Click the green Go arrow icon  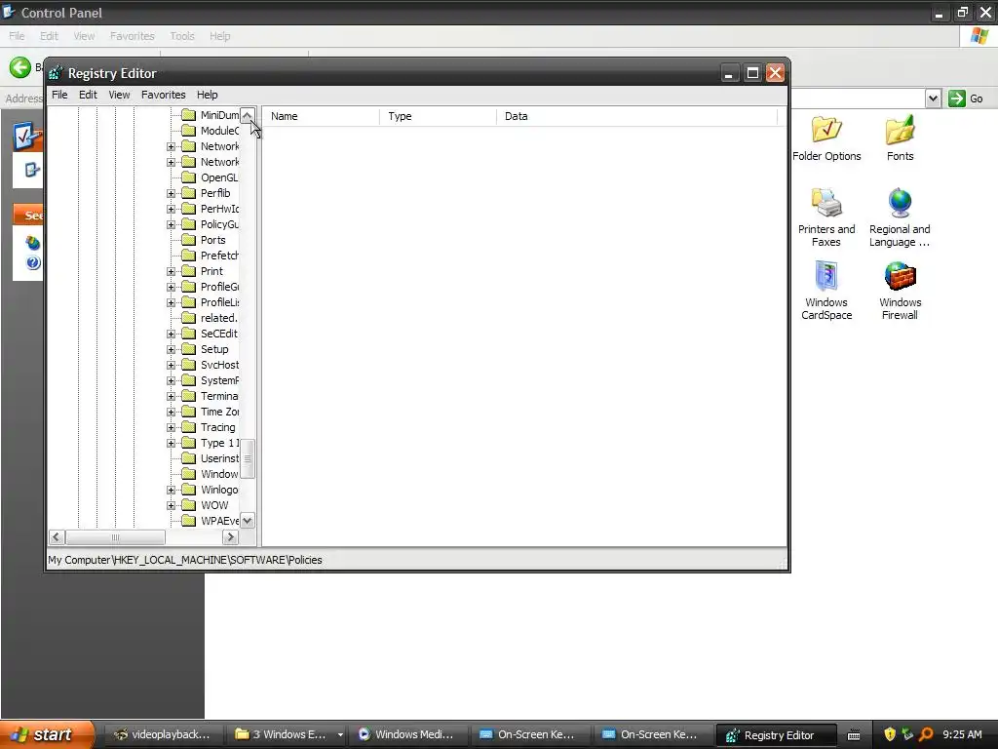coord(957,99)
